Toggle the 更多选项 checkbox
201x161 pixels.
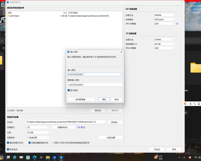pos(8,149)
